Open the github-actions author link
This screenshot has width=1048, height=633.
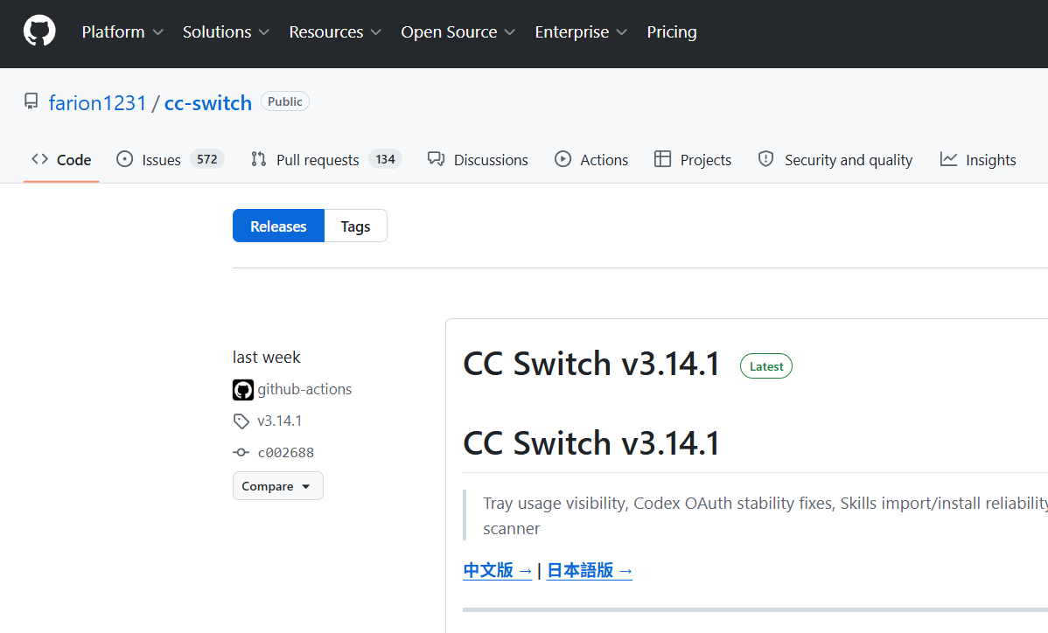coord(304,389)
